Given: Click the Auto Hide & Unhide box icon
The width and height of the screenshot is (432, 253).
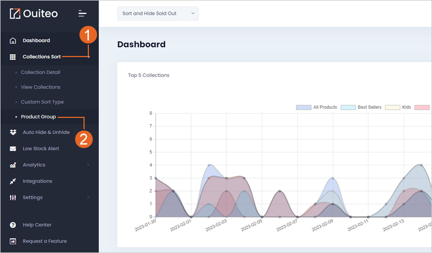Looking at the screenshot, I should point(13,132).
